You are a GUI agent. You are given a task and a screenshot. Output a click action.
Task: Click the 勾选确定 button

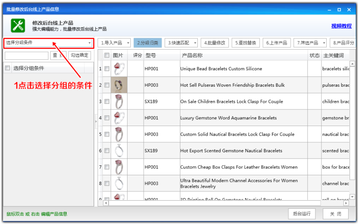point(80,55)
